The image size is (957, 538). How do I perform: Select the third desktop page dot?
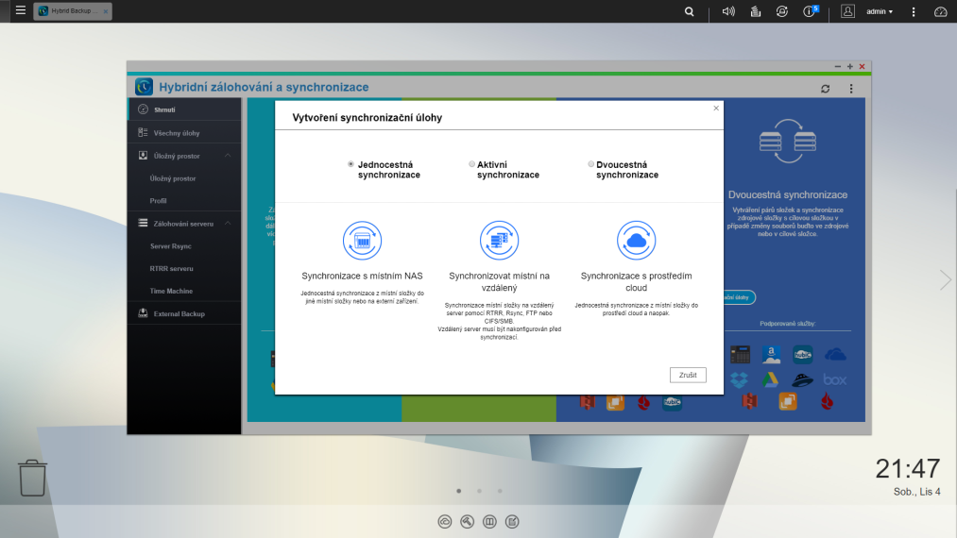pyautogui.click(x=500, y=491)
